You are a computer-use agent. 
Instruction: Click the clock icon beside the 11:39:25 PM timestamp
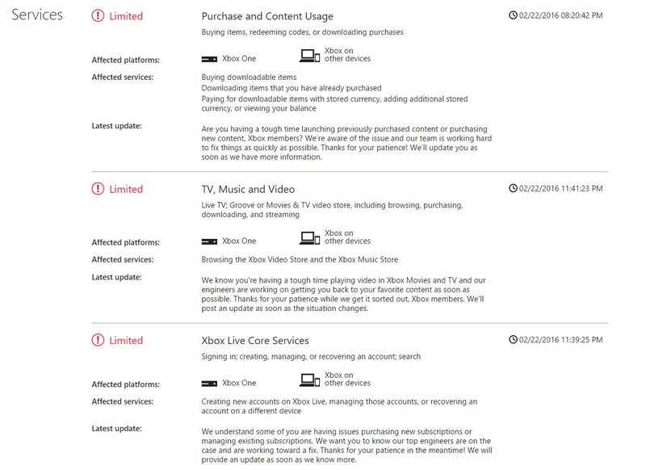pyautogui.click(x=513, y=339)
